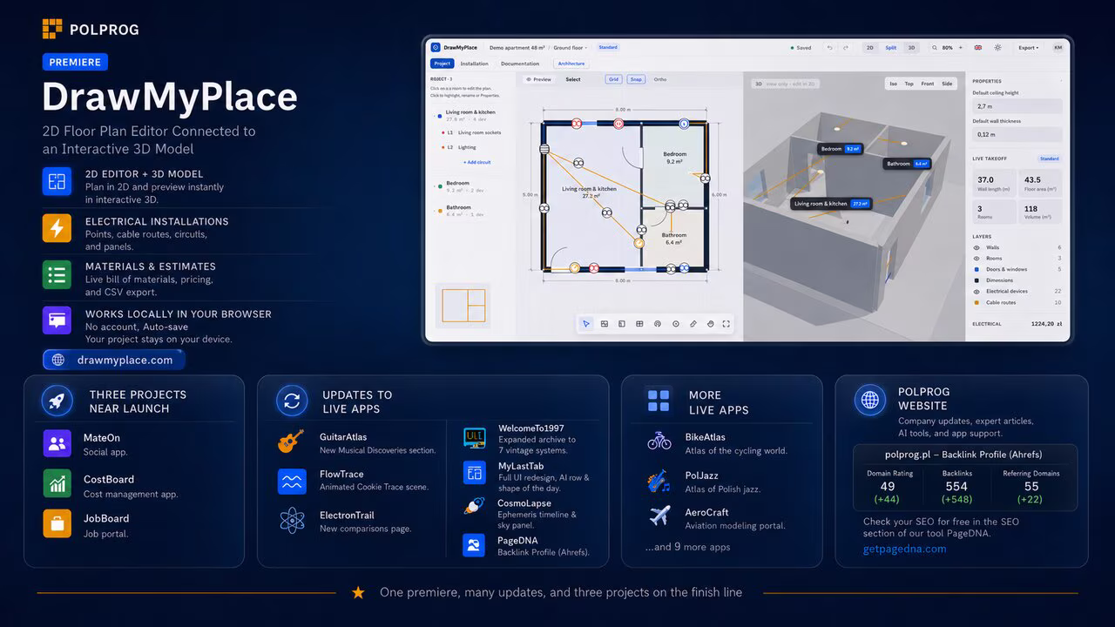Click the DrawMyPlace app logo icon

436,47
